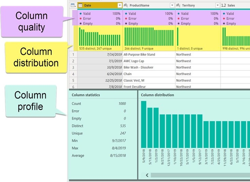This screenshot has height=182, width=250.
Task: Click the ProductName text type icon
Action: [x=126, y=5]
